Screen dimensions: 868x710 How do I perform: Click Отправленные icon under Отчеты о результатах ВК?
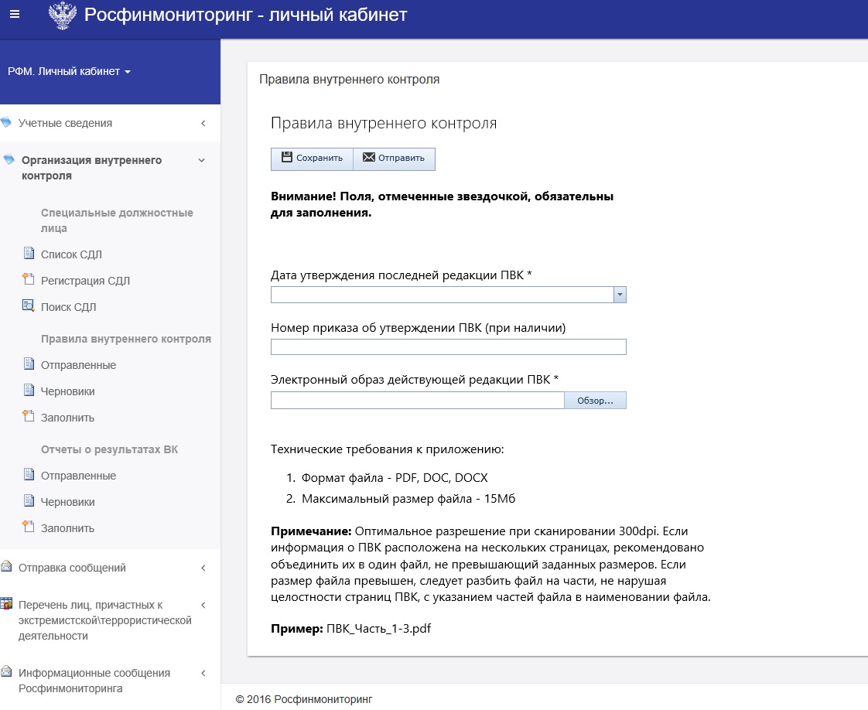click(29, 474)
